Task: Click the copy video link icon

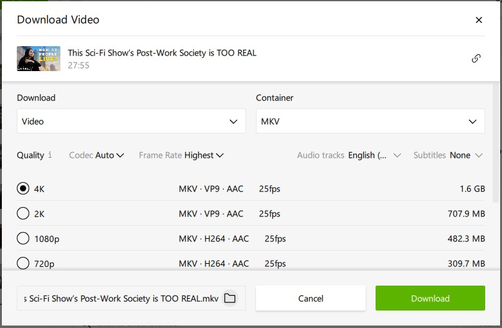Action: 476,59
